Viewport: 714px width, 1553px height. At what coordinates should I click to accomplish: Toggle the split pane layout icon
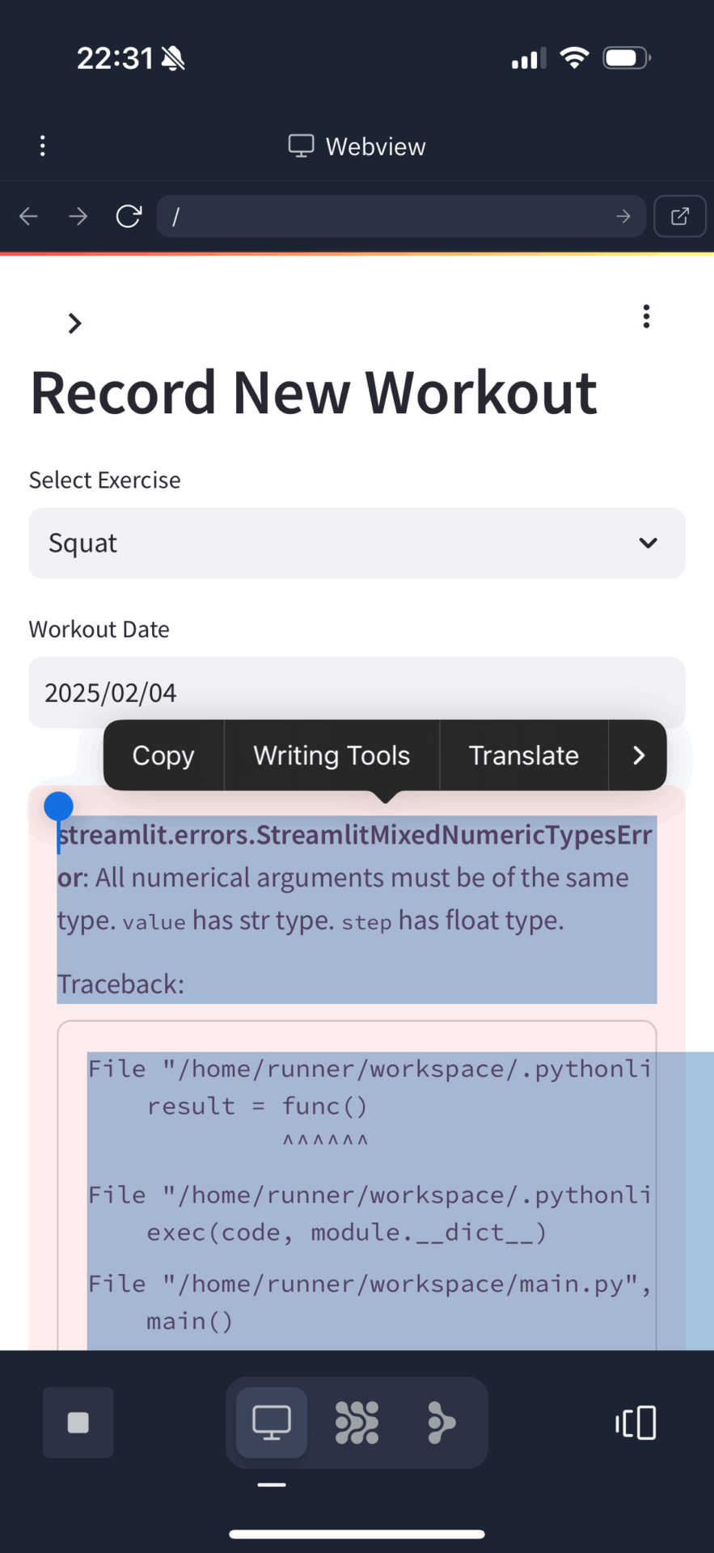point(636,1423)
